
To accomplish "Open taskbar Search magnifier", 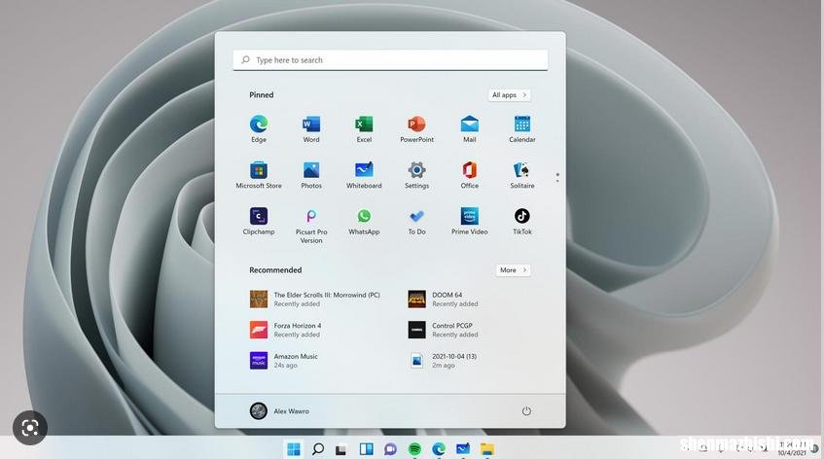I will point(317,449).
